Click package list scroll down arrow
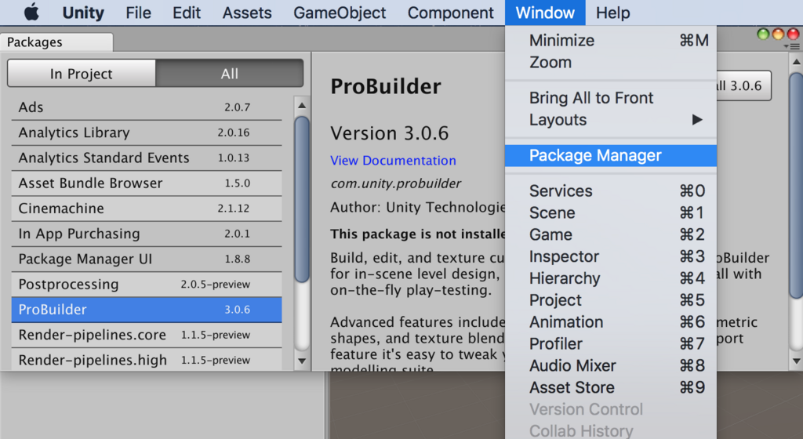The width and height of the screenshot is (803, 439). [302, 361]
